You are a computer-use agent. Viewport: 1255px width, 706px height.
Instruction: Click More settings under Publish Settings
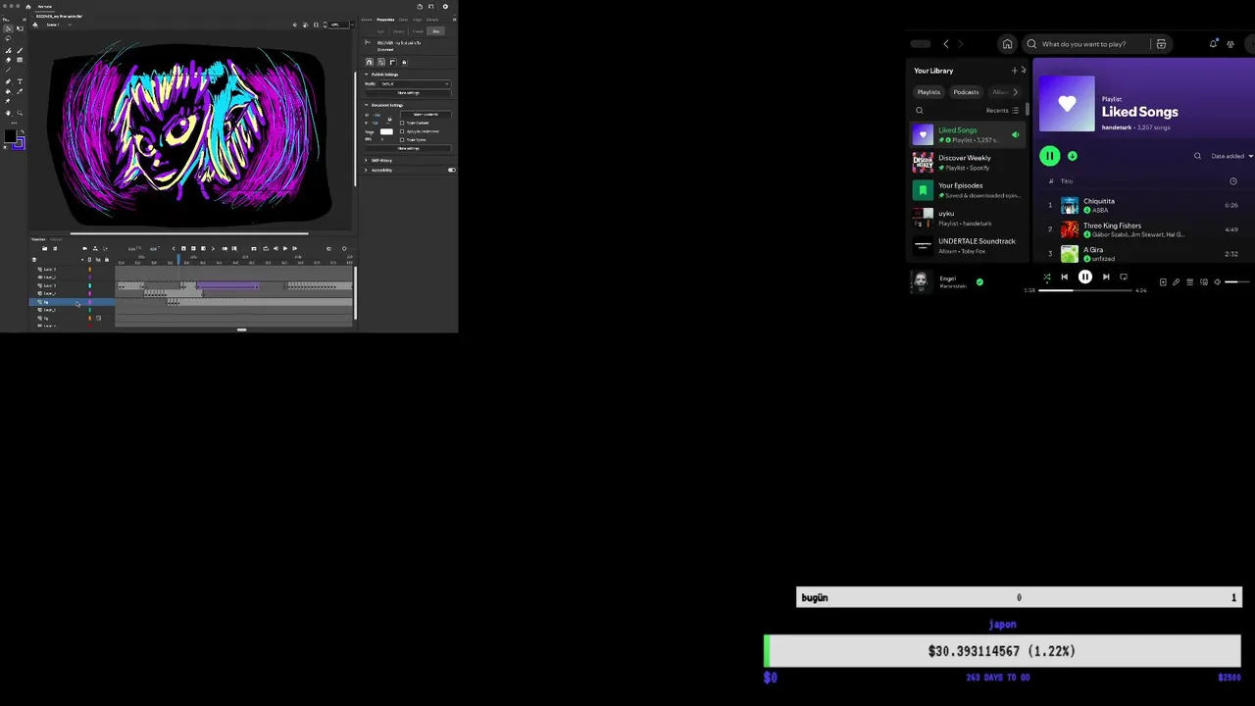tap(409, 93)
